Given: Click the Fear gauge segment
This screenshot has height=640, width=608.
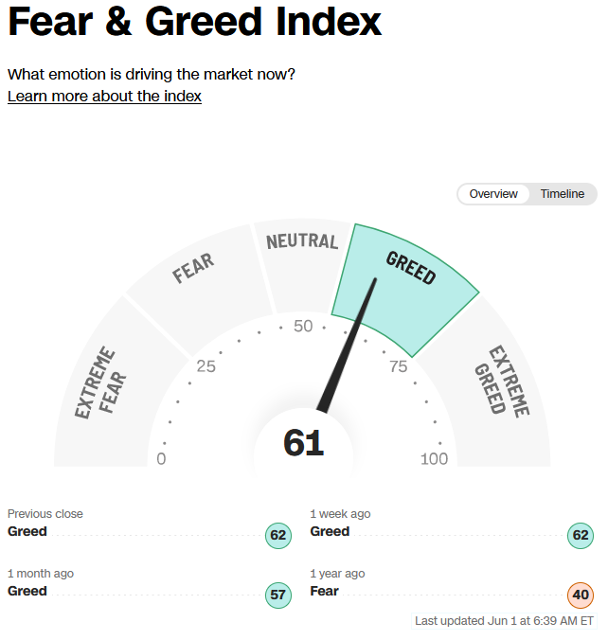Looking at the screenshot, I should click(x=200, y=286).
